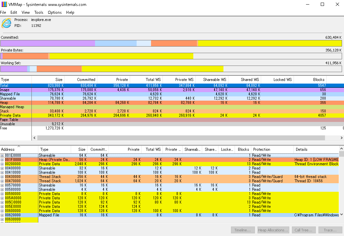Click the Timeline... button
Image resolution: width=344 pixels, height=236 pixels.
pos(243,230)
